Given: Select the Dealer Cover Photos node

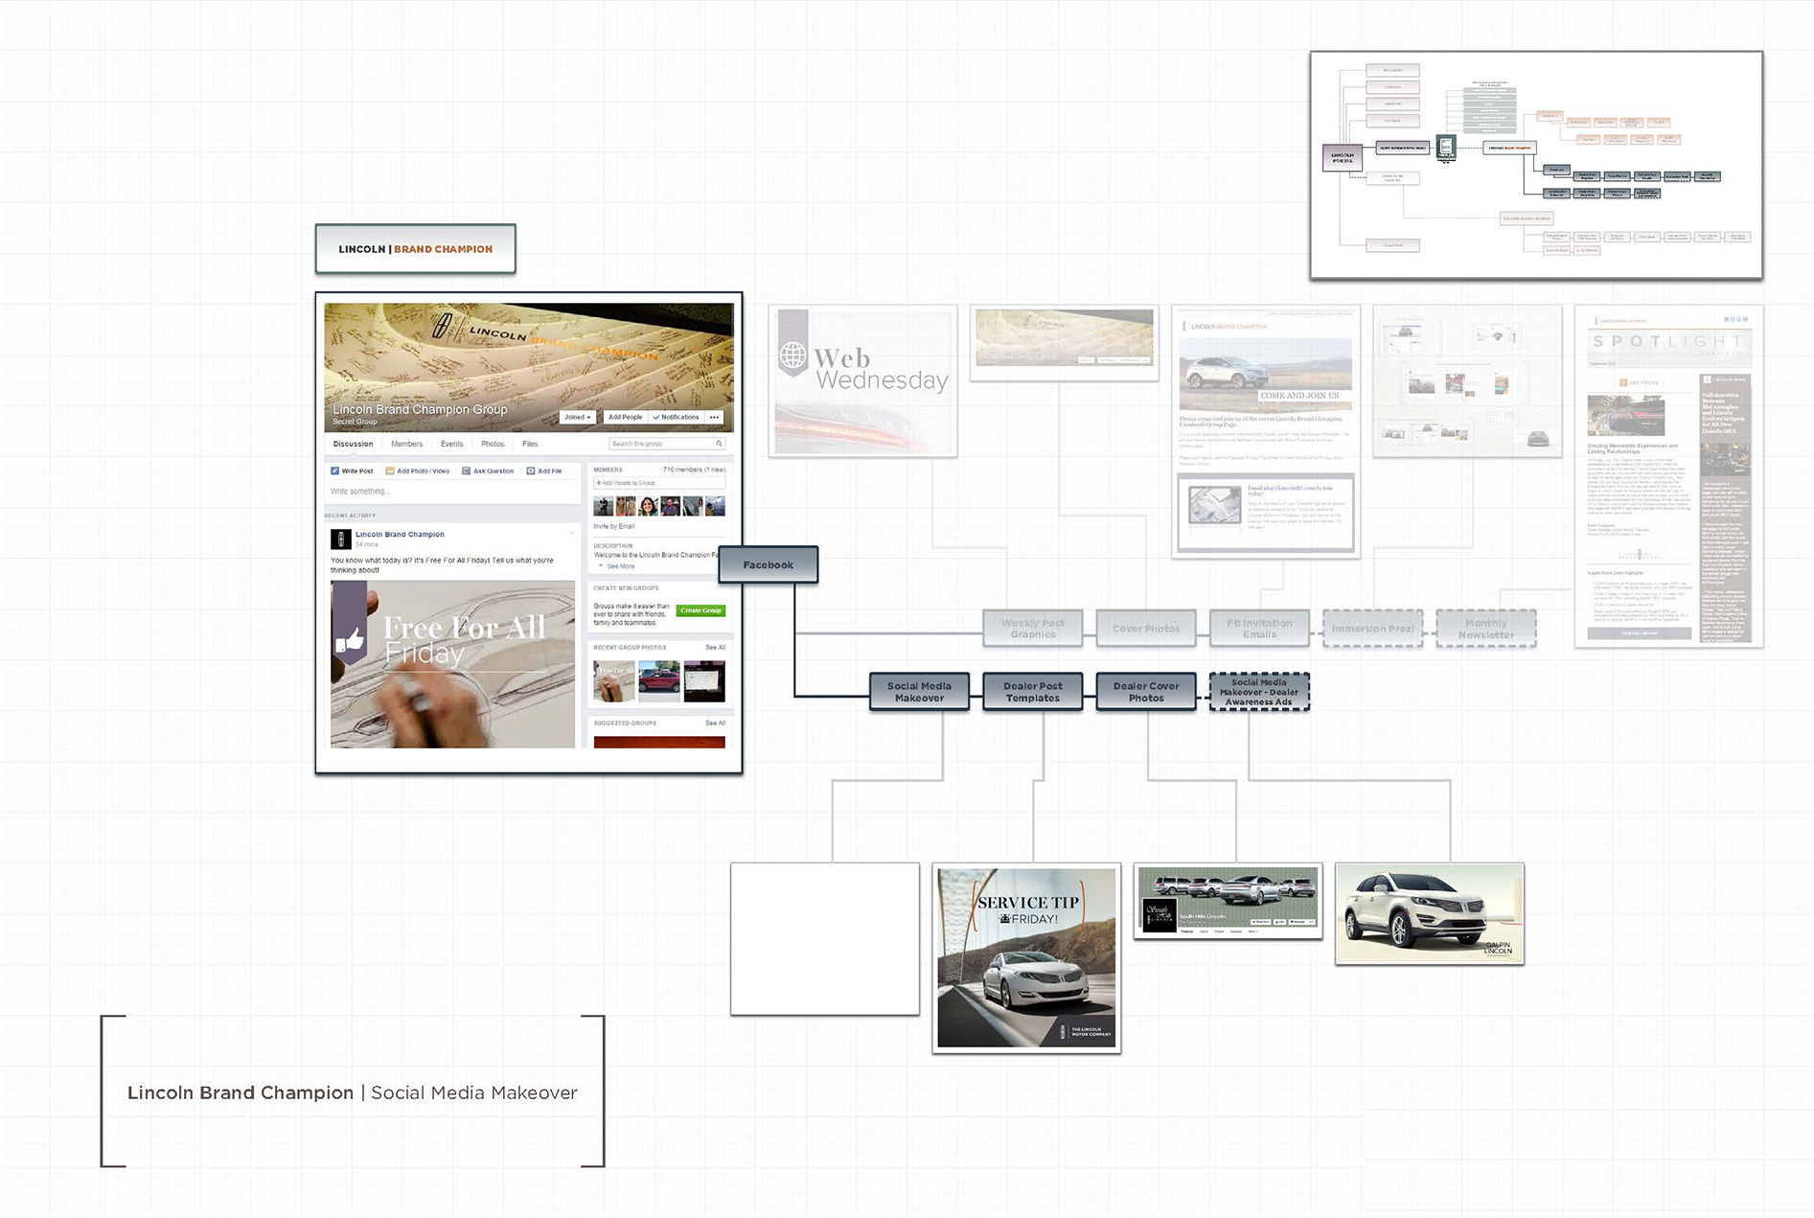Looking at the screenshot, I should tap(1146, 692).
